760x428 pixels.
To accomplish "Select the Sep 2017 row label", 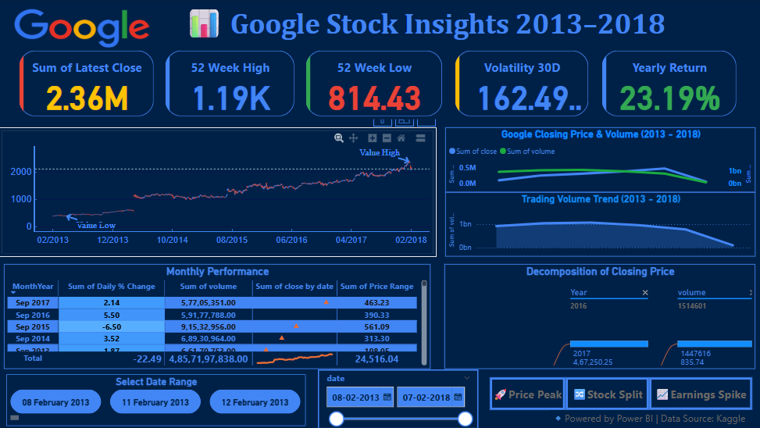I will coord(33,302).
